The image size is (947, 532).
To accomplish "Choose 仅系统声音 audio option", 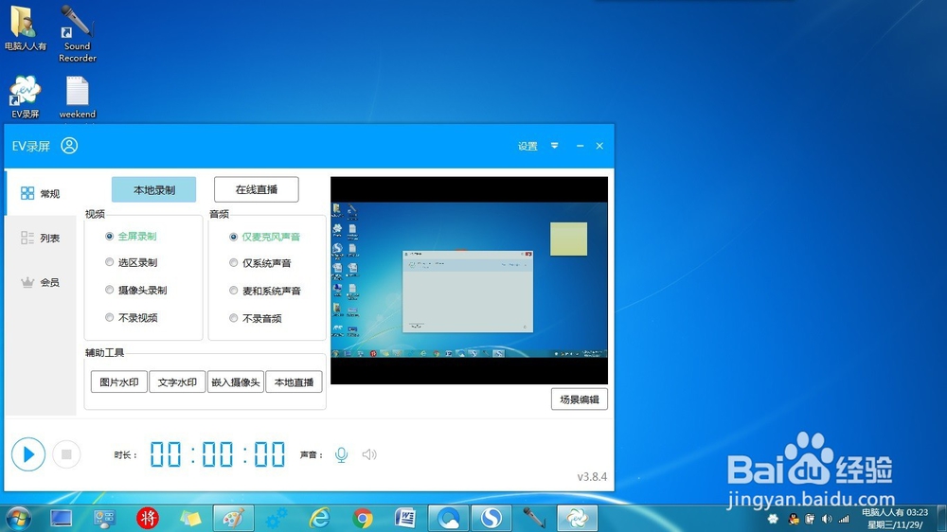I will (x=260, y=263).
